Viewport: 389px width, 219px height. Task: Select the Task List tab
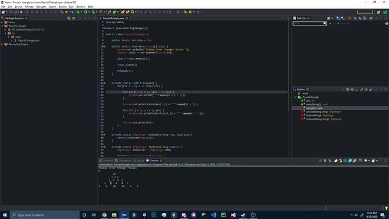pyautogui.click(x=301, y=18)
